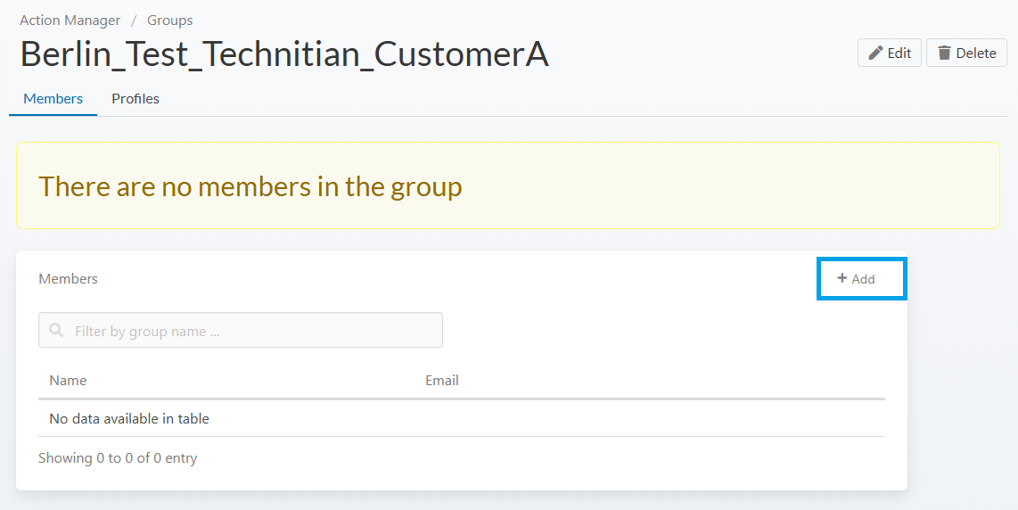Click the Berlin_Test_Technitian_CustomerA page title
Image resolution: width=1018 pixels, height=510 pixels.
click(284, 54)
